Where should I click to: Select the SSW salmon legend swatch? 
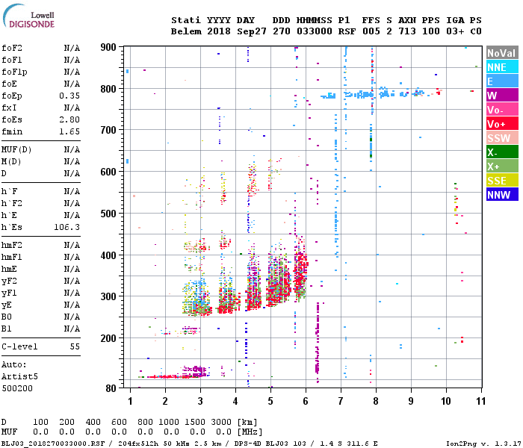pos(502,138)
